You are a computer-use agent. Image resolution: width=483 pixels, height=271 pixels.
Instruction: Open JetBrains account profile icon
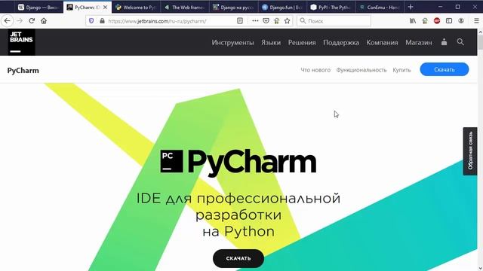click(444, 42)
